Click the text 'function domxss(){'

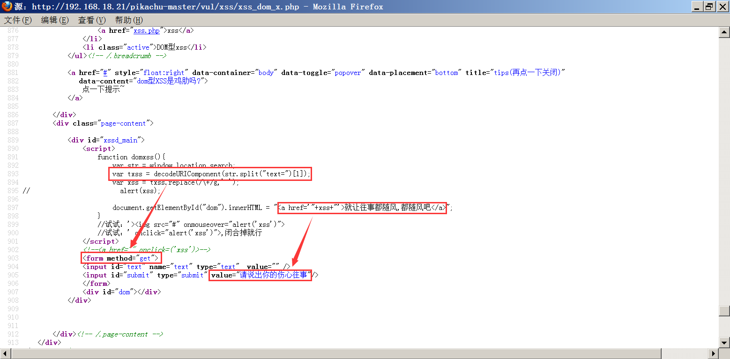(x=132, y=157)
